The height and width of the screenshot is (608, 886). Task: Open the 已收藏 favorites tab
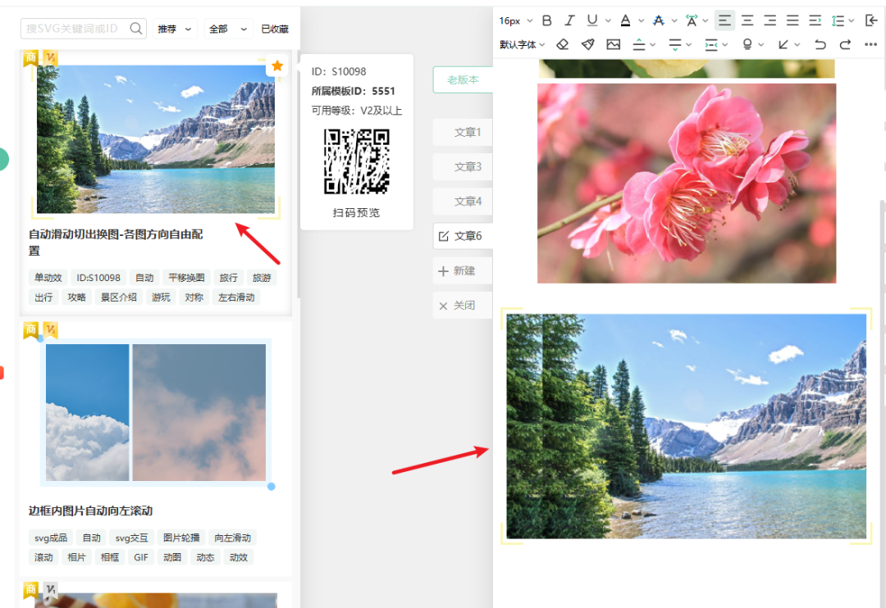[x=275, y=29]
